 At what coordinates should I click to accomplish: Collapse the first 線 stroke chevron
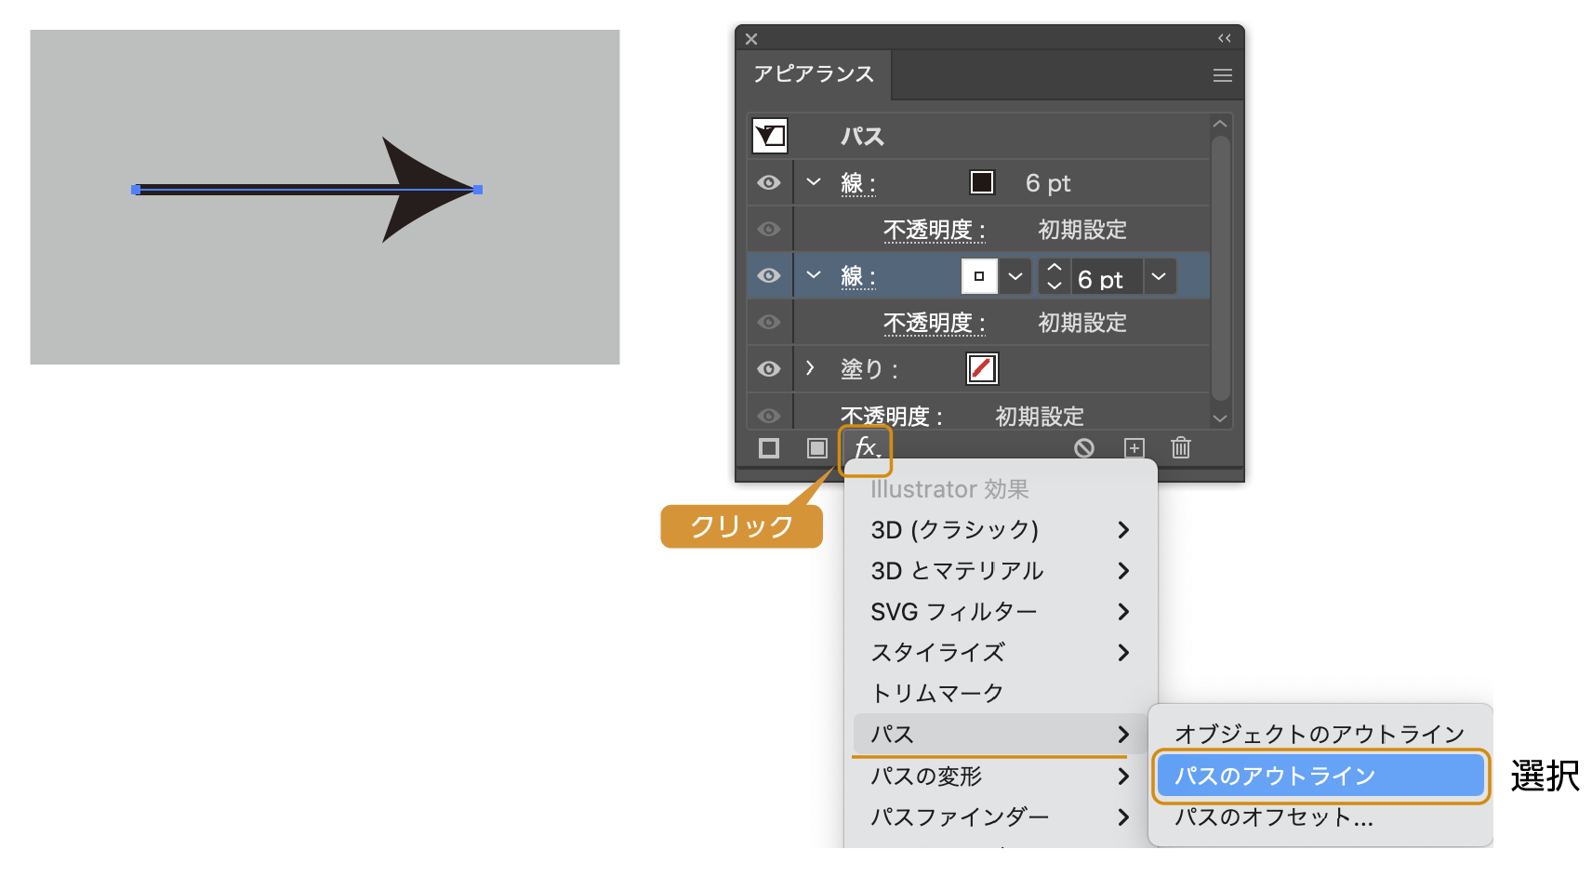pyautogui.click(x=814, y=182)
